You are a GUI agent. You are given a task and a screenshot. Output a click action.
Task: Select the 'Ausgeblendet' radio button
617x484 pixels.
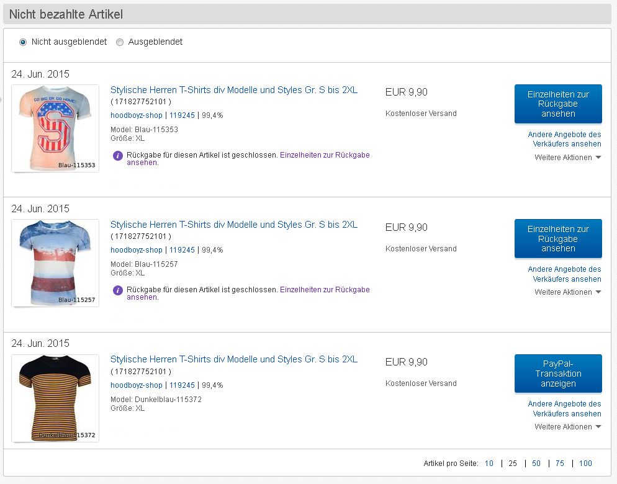120,42
